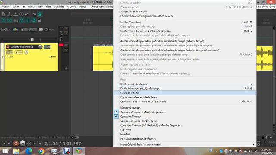Click the Undo arrow in the toolbar
The image size is (276, 155).
(28, 14)
